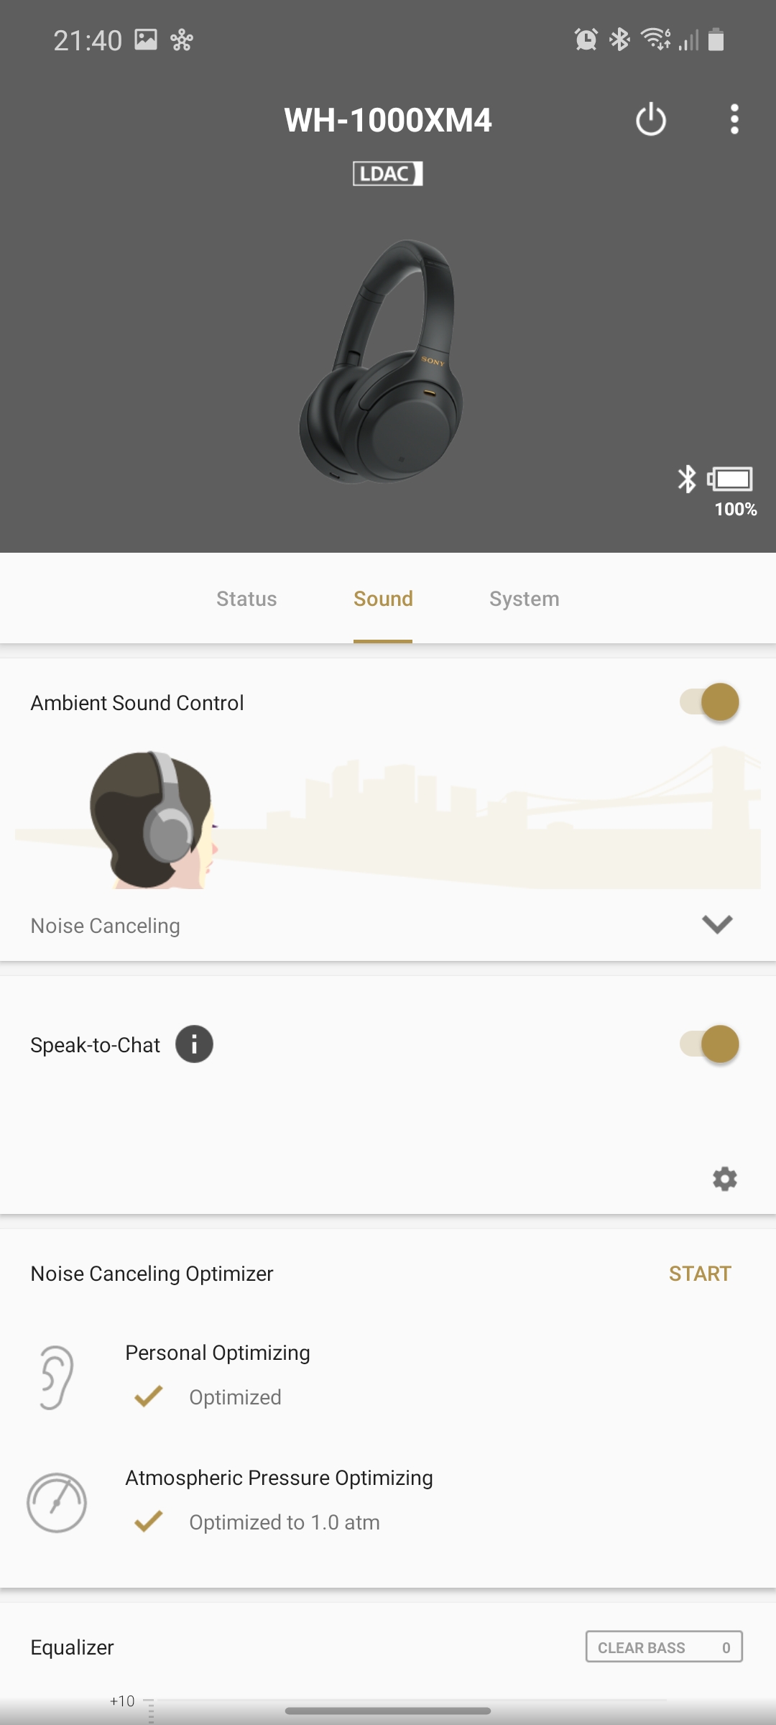Tap the headphone battery level icon
Screen dimensions: 776x1725
pyautogui.click(x=731, y=479)
